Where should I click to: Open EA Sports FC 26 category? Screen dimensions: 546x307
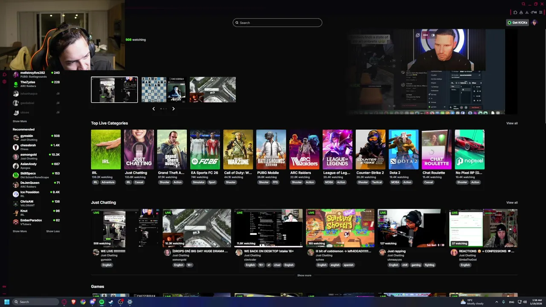tap(205, 150)
